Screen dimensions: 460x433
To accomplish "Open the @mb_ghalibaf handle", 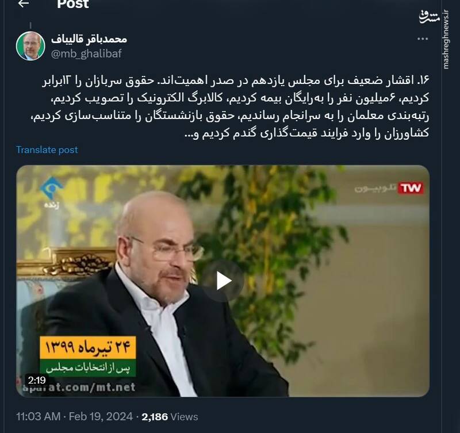I will point(86,53).
